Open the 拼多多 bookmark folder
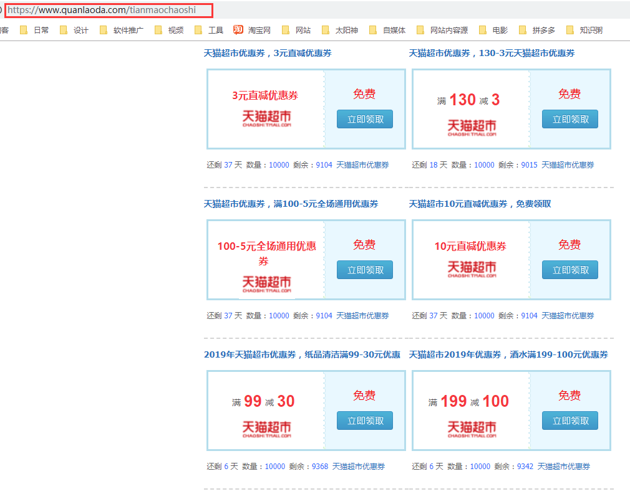630x494 pixels. (x=537, y=30)
